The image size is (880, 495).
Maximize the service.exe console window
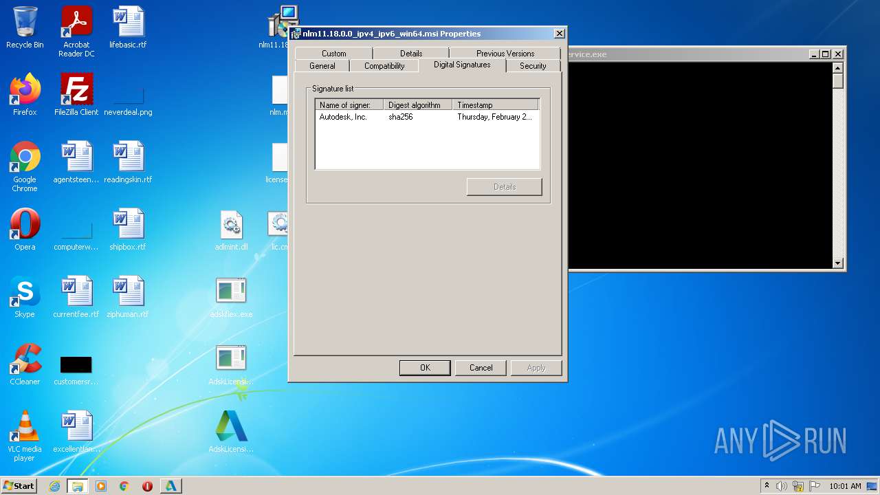click(826, 54)
